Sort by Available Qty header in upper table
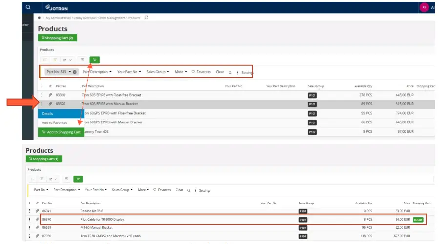The image size is (439, 244). 363,86
